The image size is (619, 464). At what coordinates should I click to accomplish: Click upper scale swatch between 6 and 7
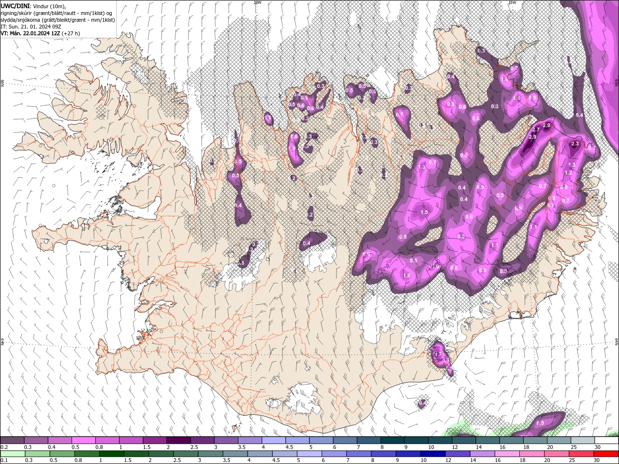[345, 440]
